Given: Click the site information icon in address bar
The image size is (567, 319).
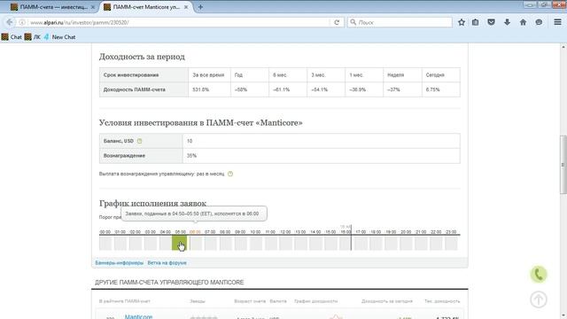Looking at the screenshot, I should [x=22, y=22].
